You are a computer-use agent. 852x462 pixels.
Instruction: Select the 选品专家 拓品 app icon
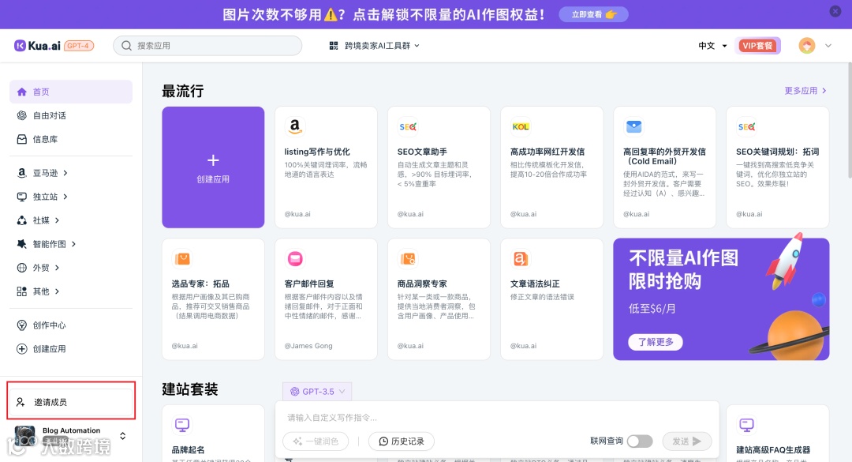(183, 257)
